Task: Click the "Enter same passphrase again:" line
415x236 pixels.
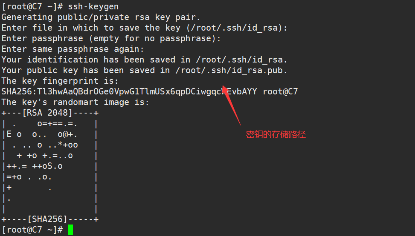Action: click(x=73, y=49)
